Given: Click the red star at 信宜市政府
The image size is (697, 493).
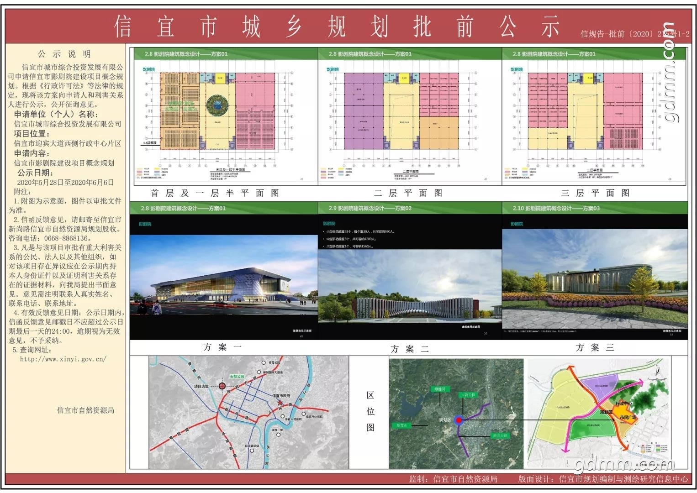Looking at the screenshot, I should point(280,403).
